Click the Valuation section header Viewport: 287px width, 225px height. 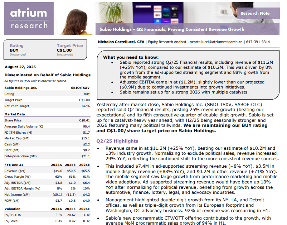coord(13,209)
